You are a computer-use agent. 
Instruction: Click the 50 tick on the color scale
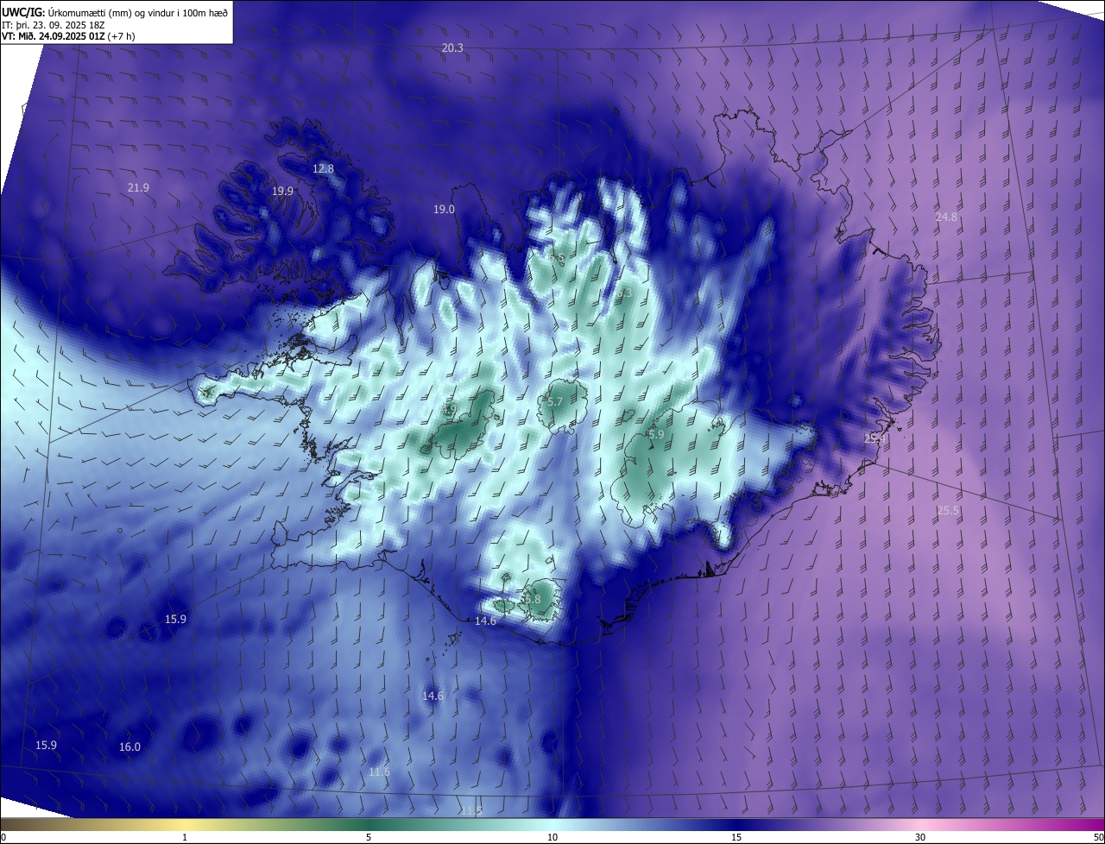(1098, 837)
